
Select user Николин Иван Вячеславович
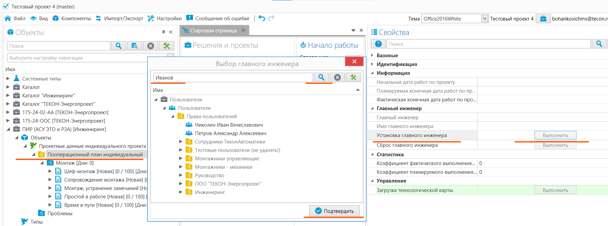tap(229, 125)
